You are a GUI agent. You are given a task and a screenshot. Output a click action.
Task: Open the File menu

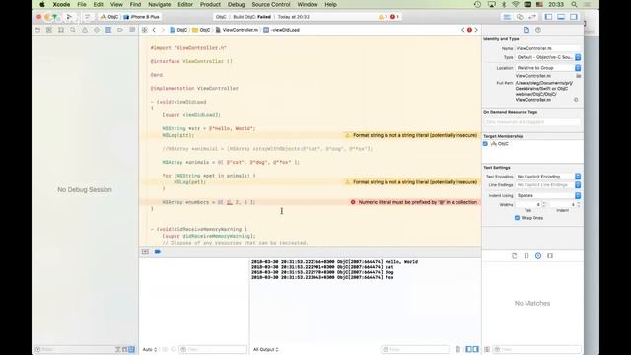[x=82, y=4]
